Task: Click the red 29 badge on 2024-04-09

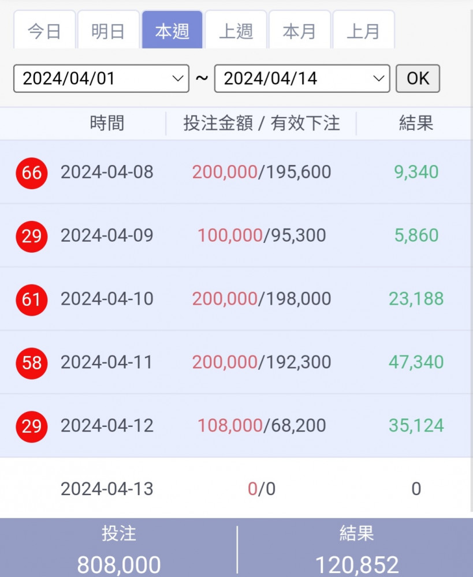Action: click(32, 237)
